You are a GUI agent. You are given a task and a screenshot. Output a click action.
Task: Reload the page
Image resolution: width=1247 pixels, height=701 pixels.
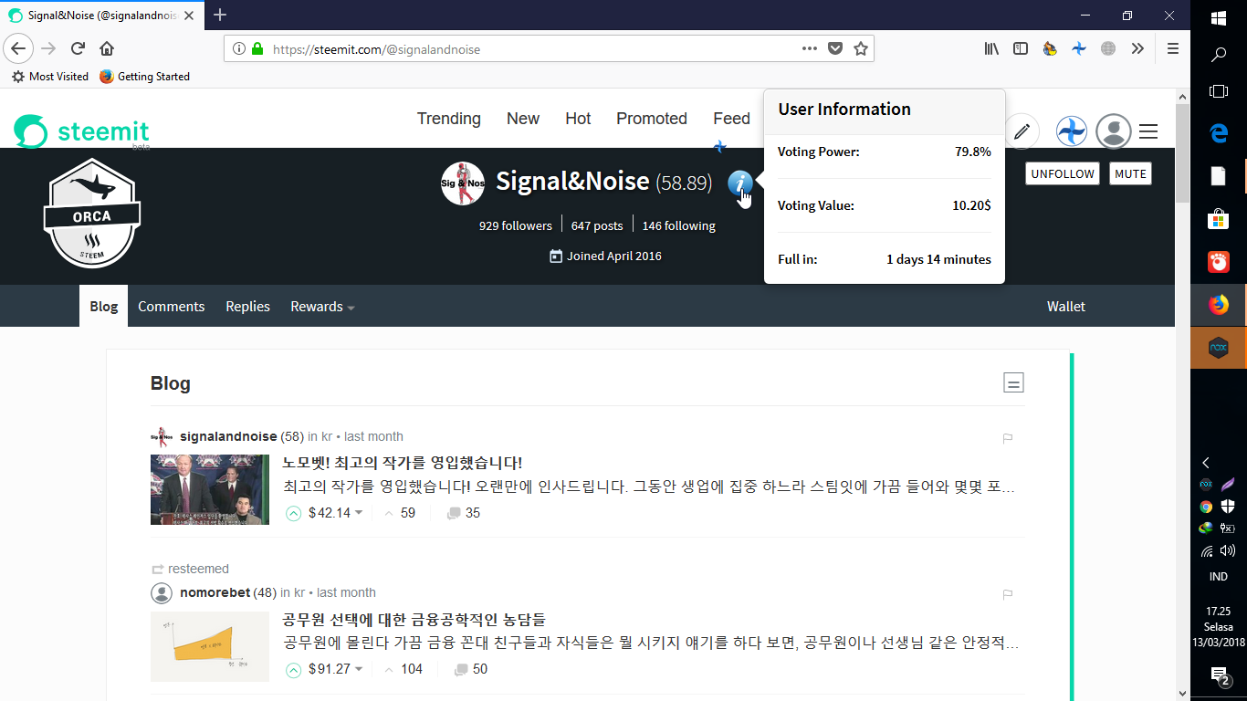point(78,48)
